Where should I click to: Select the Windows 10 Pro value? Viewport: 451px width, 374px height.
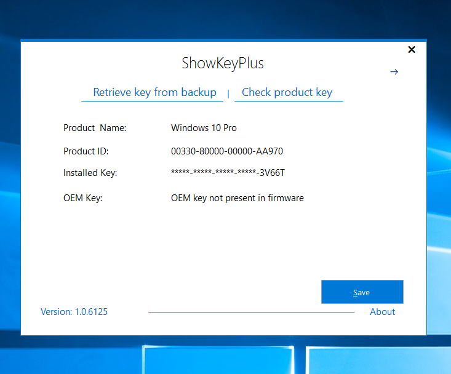[204, 127]
